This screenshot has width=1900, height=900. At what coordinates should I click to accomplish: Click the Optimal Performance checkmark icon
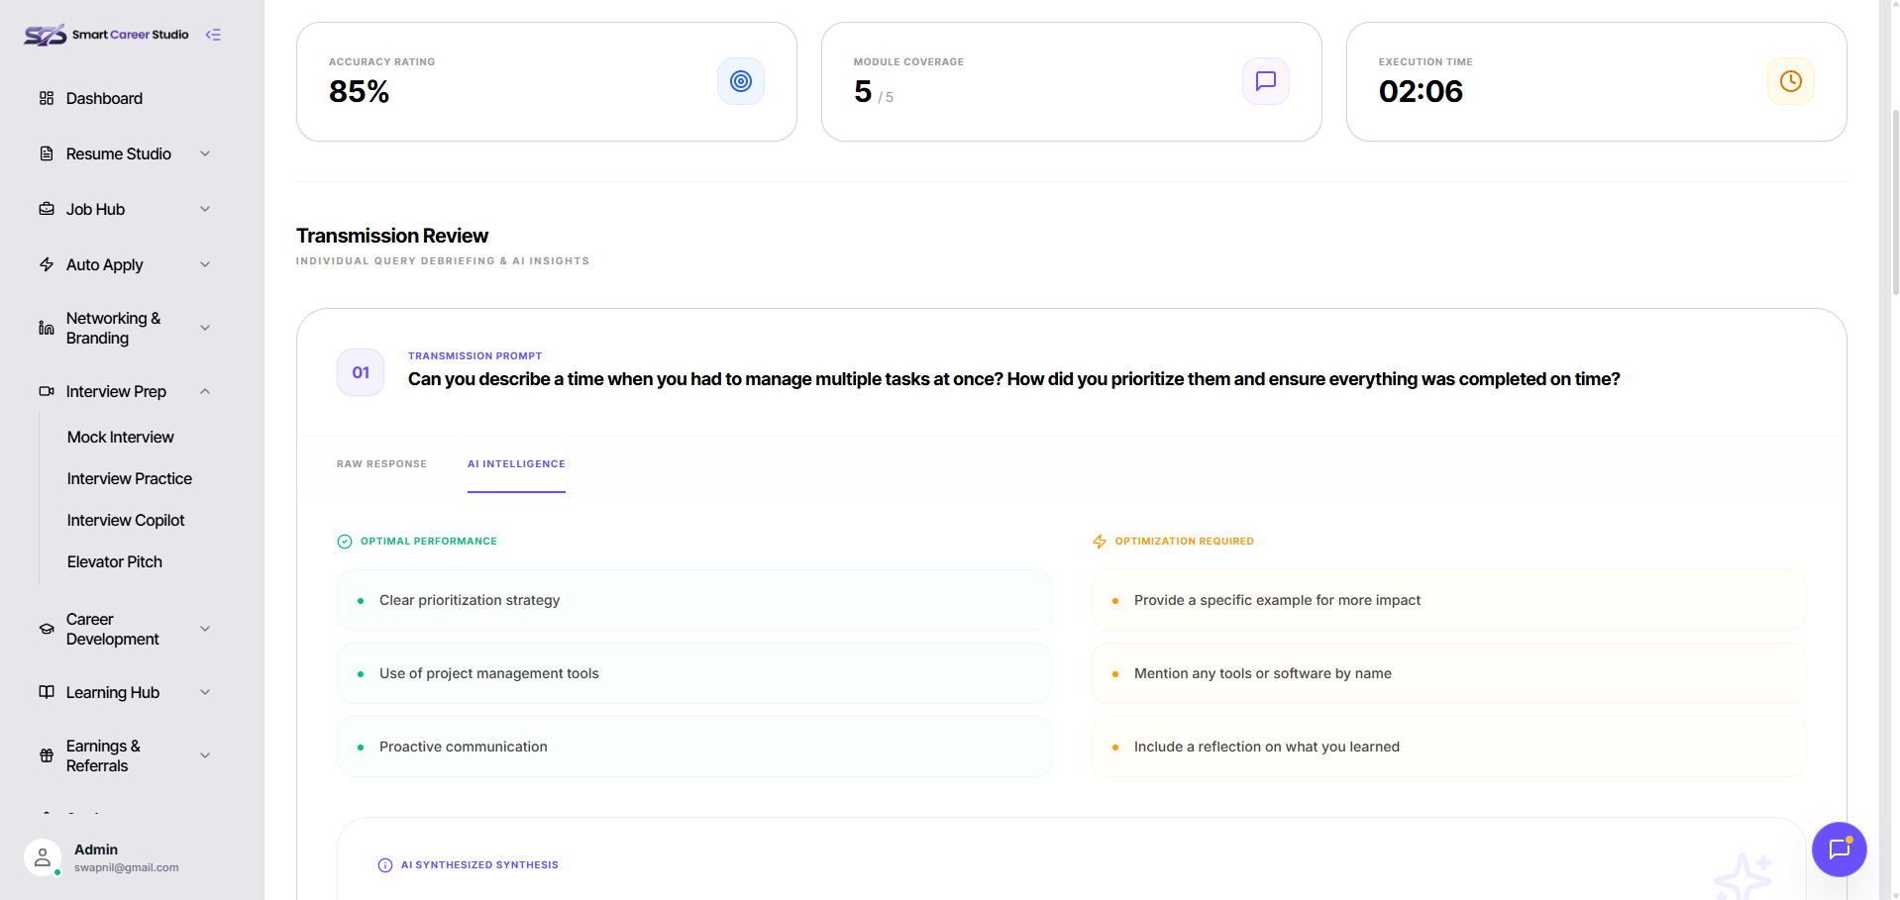(x=345, y=542)
